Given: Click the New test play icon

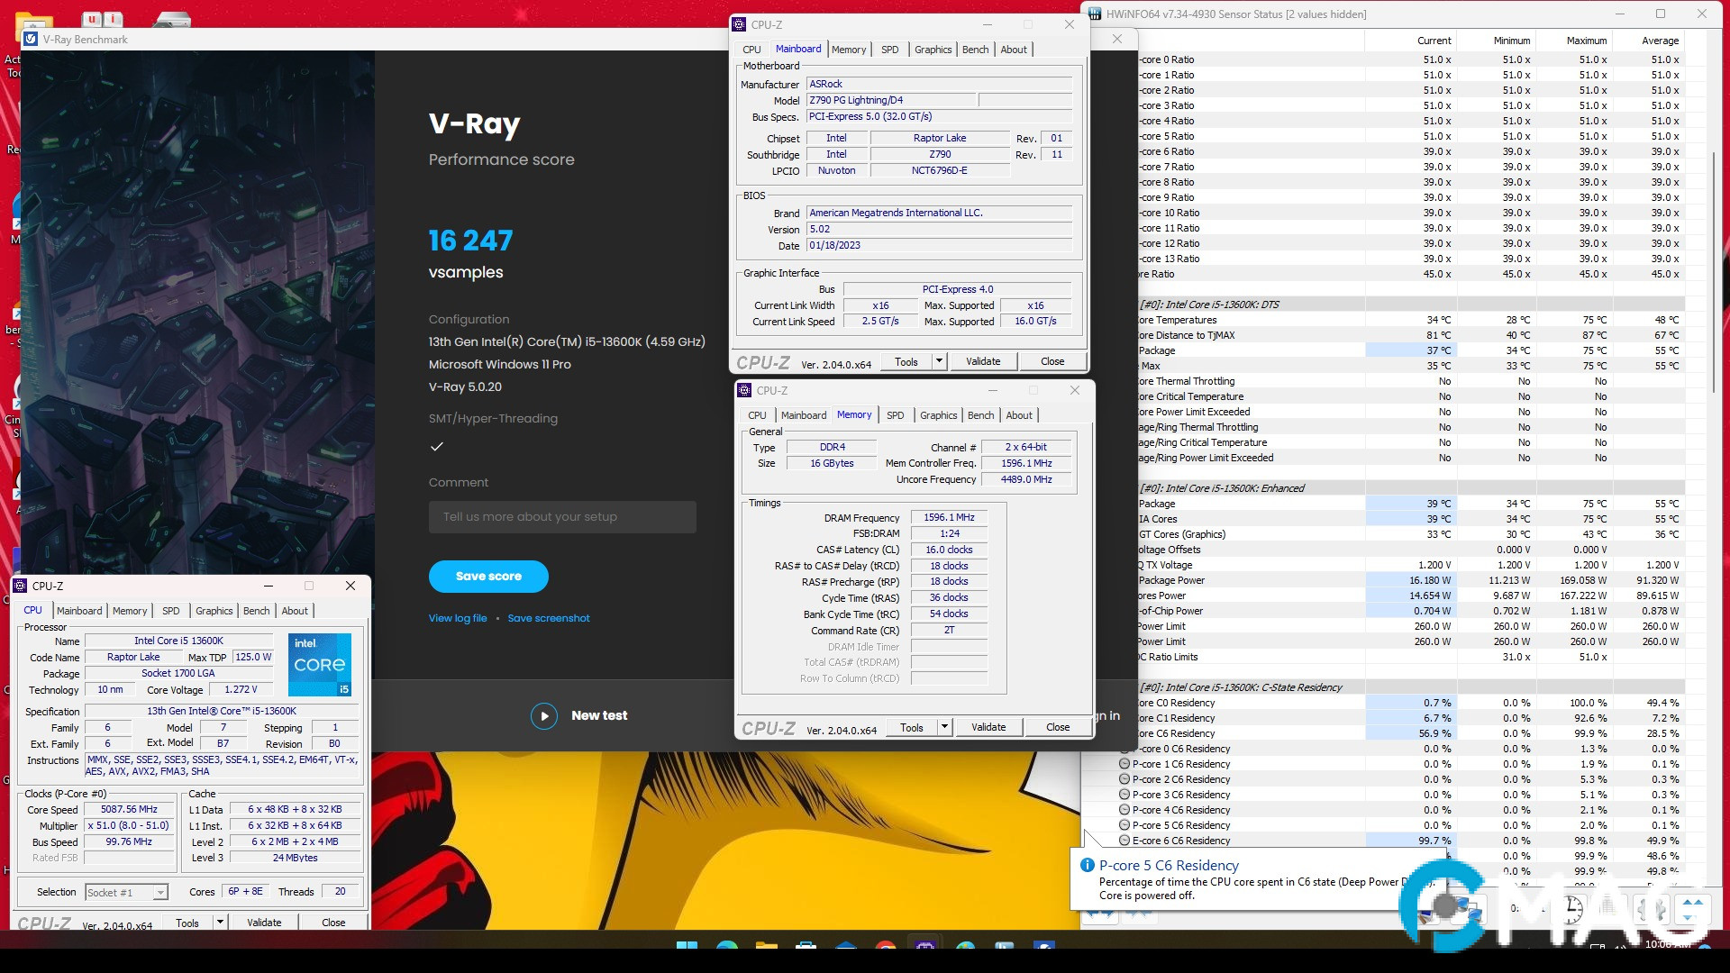Looking at the screenshot, I should [x=543, y=715].
